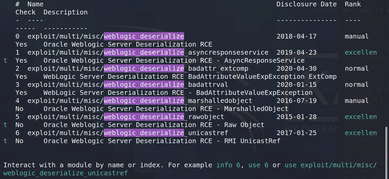Select the weblogic_deserialize_unicastref module in row 6

pyautogui.click(x=128, y=133)
